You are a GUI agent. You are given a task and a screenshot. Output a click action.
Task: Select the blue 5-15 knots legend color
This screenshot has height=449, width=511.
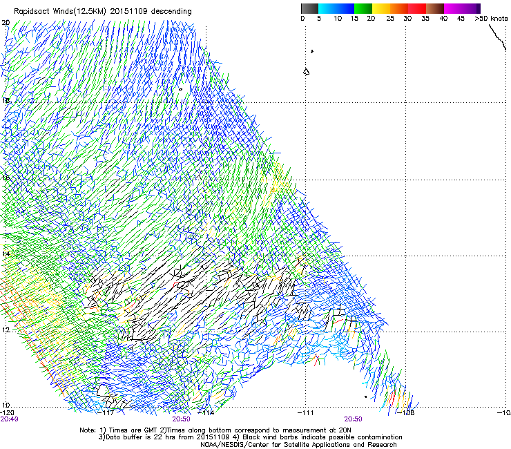coord(336,8)
